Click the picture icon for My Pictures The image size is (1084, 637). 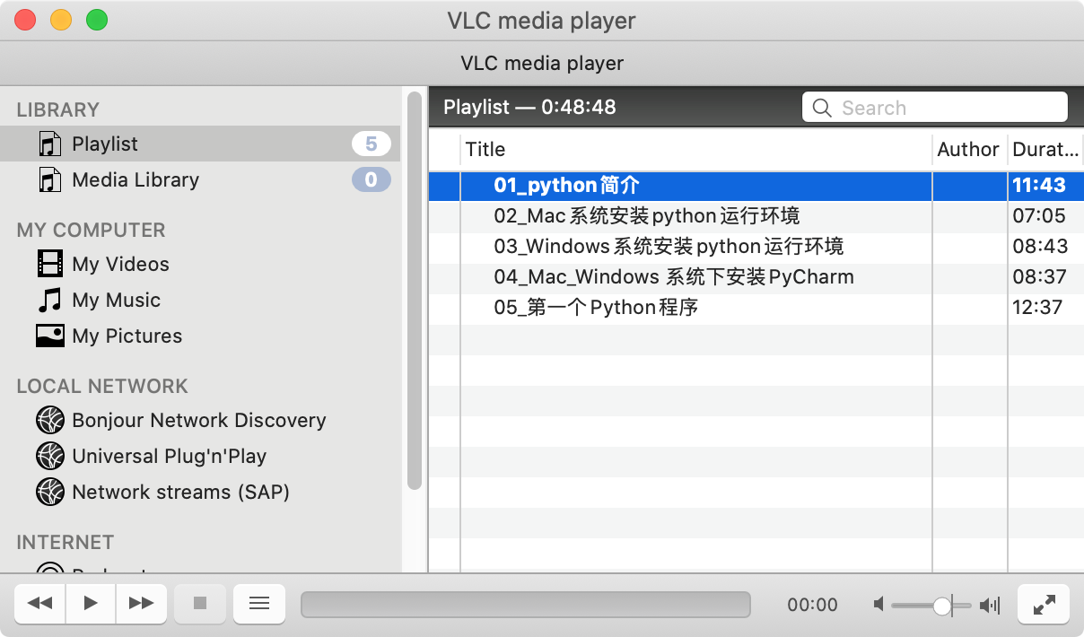[49, 336]
